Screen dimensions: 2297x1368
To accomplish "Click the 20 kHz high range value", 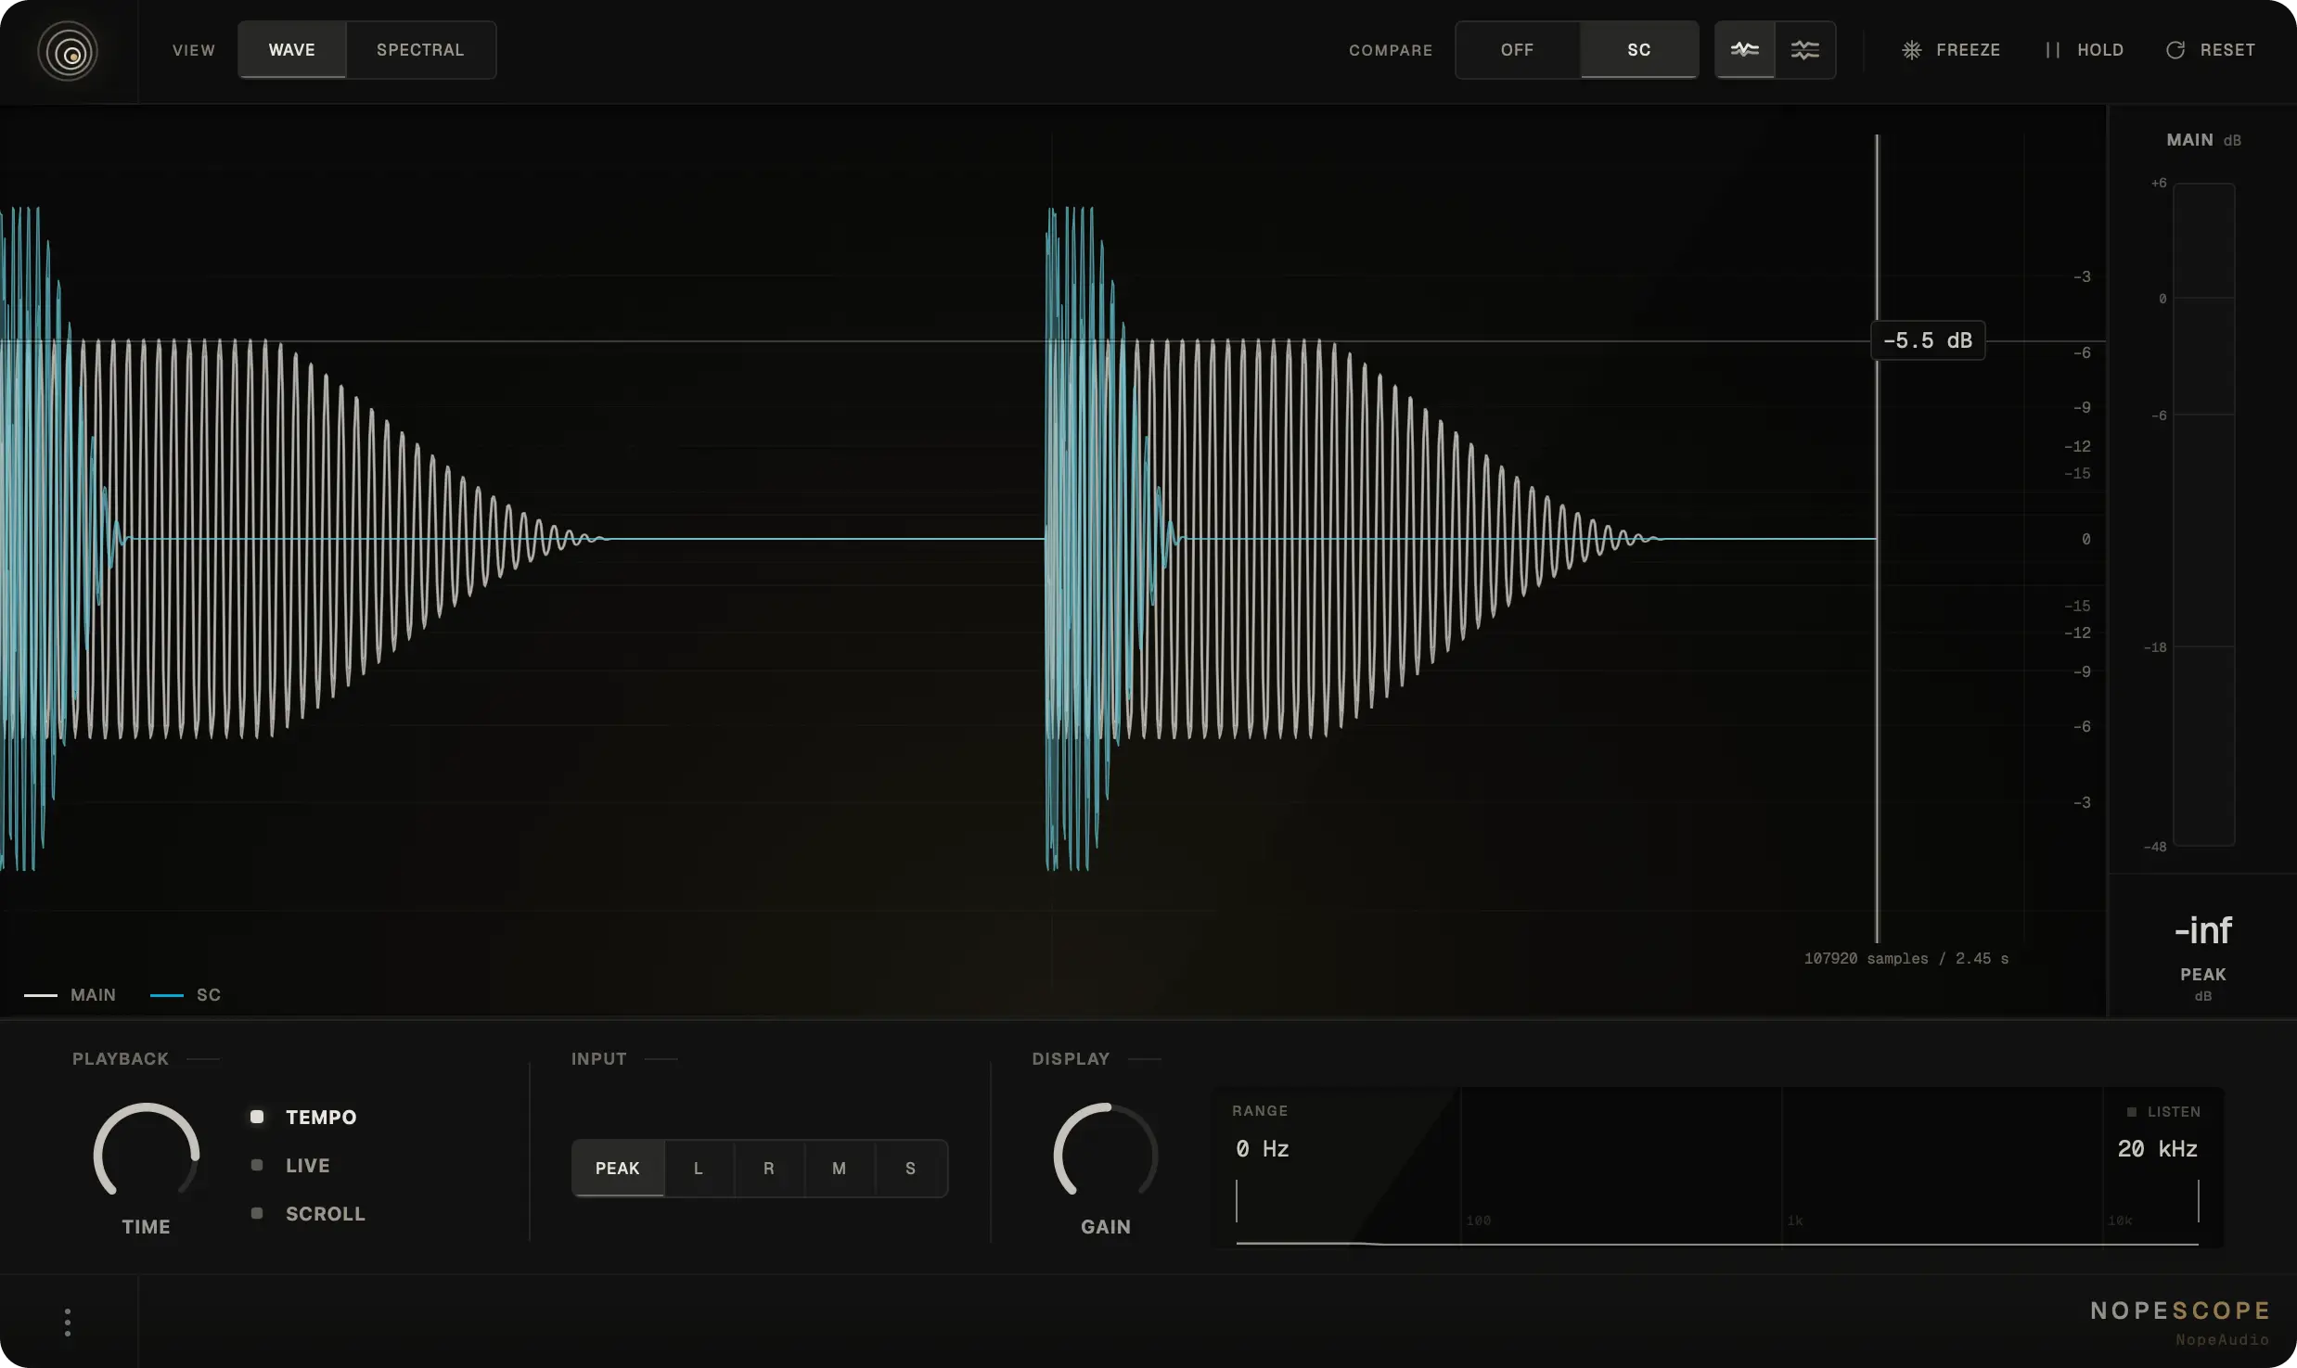I will tap(2158, 1149).
